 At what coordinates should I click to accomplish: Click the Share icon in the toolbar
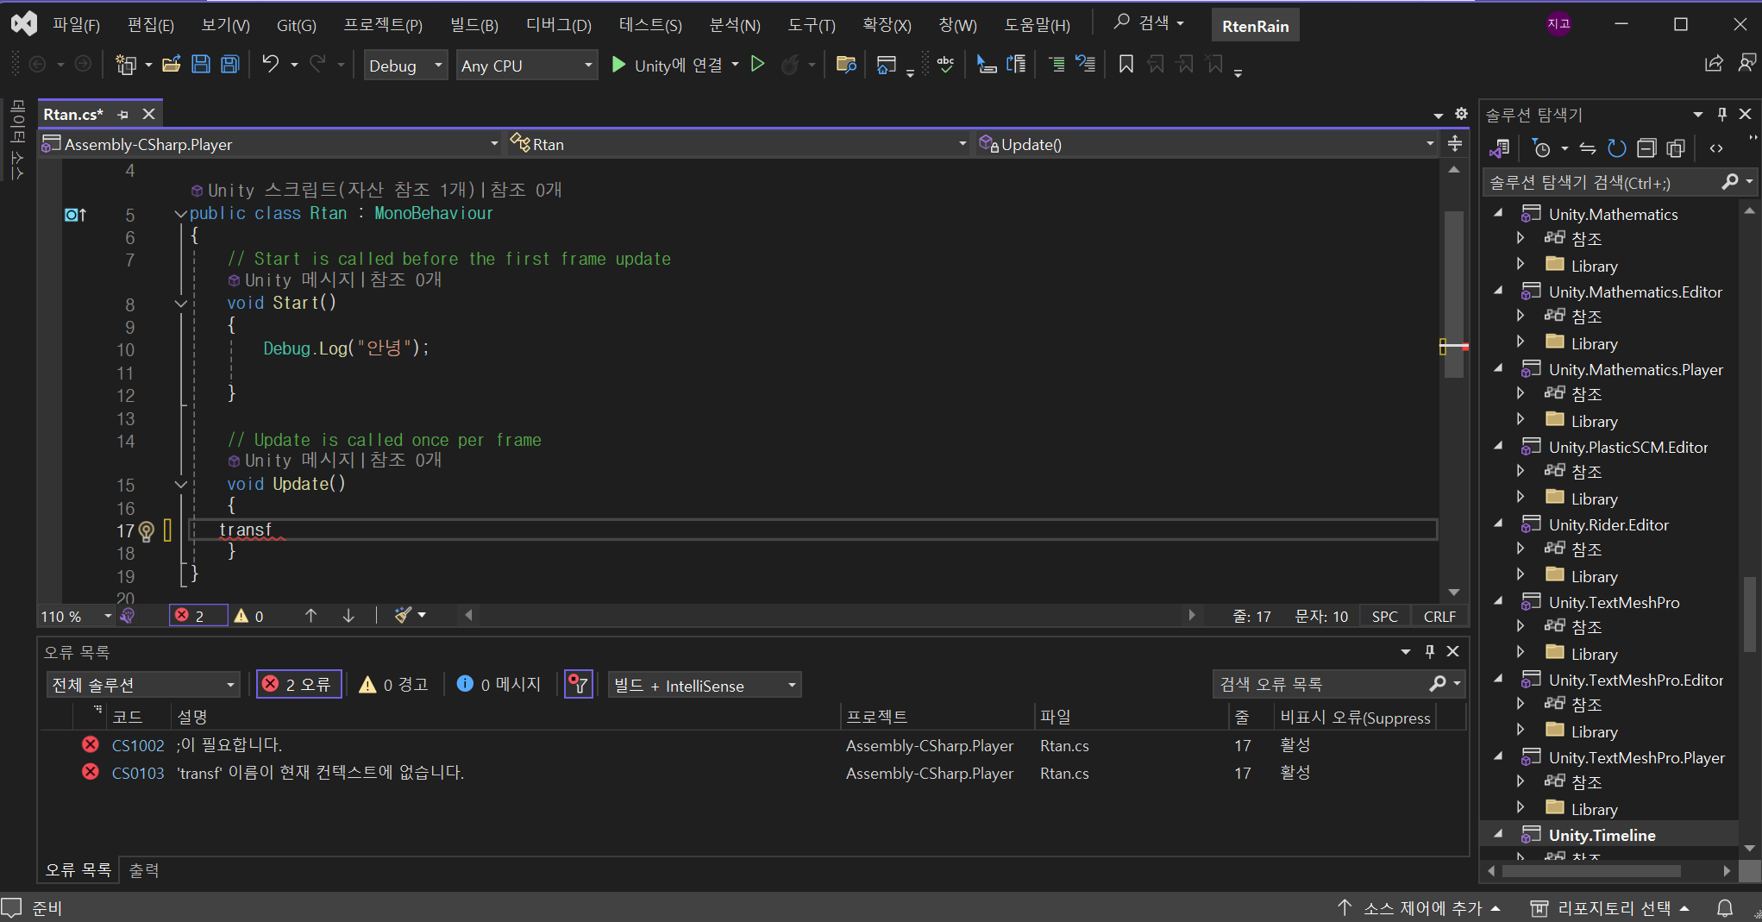[x=1715, y=64]
